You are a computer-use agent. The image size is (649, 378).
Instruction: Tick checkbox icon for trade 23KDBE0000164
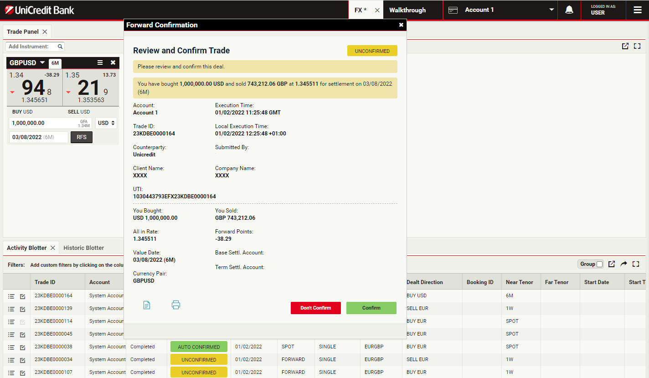pyautogui.click(x=23, y=296)
